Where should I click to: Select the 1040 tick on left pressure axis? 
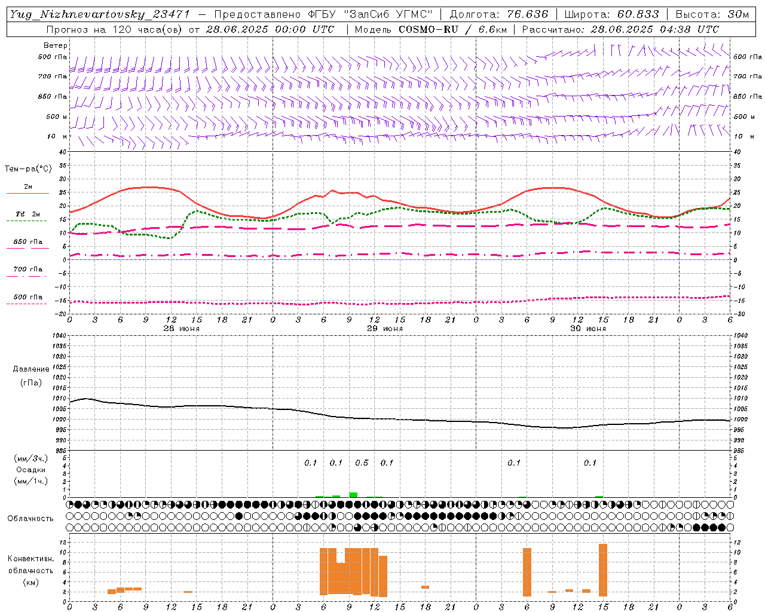click(60, 336)
